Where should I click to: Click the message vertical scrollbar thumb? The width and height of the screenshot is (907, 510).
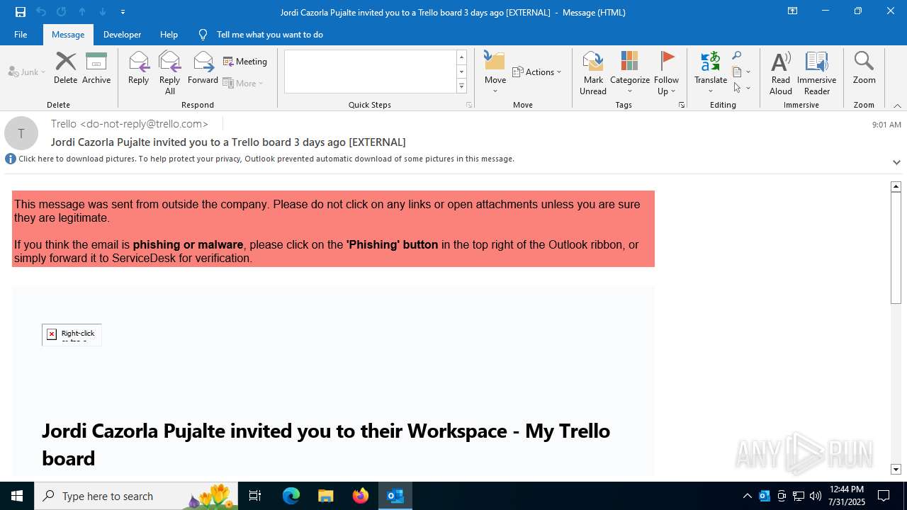pyautogui.click(x=896, y=248)
